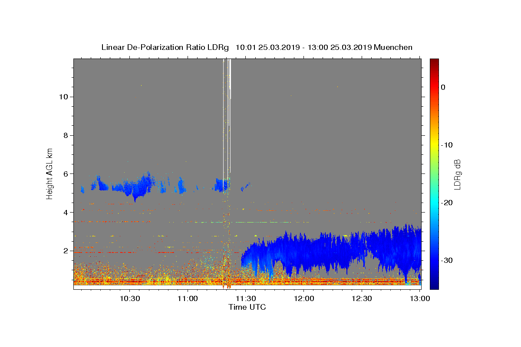
Task: Click the dark blue bottom of the colorbar
Action: tap(434, 284)
